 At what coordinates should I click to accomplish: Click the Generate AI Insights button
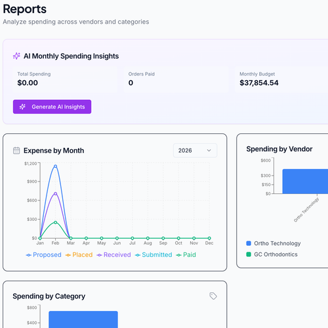pos(52,106)
